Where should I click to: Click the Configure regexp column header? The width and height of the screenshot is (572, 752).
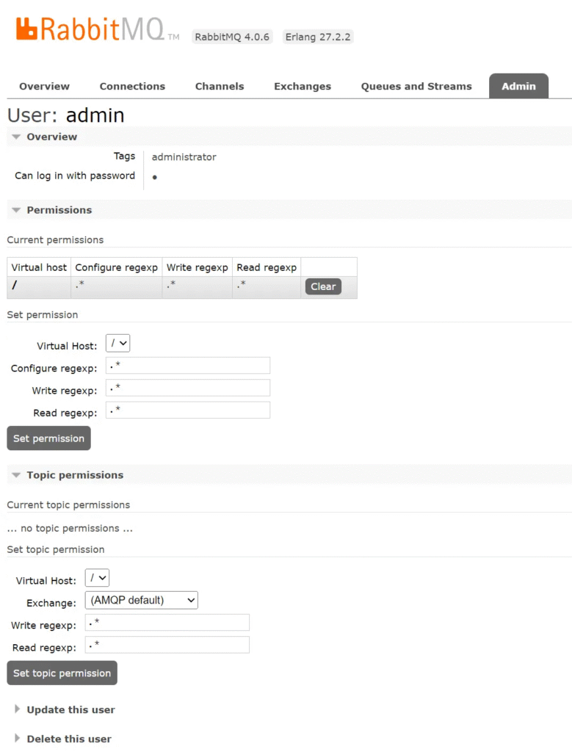117,267
